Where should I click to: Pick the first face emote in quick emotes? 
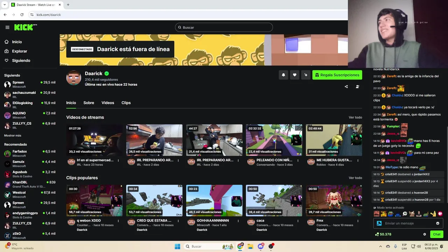click(376, 214)
